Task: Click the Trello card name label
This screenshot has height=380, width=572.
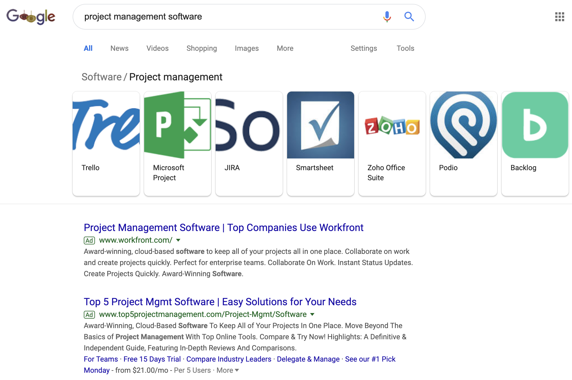Action: [90, 168]
